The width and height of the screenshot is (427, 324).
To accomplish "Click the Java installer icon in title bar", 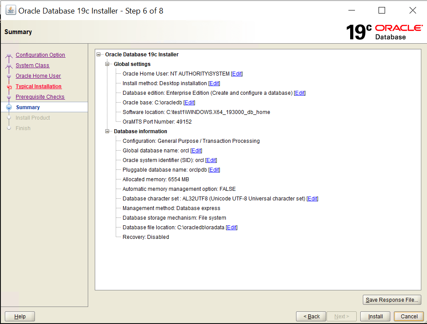I will (10, 10).
